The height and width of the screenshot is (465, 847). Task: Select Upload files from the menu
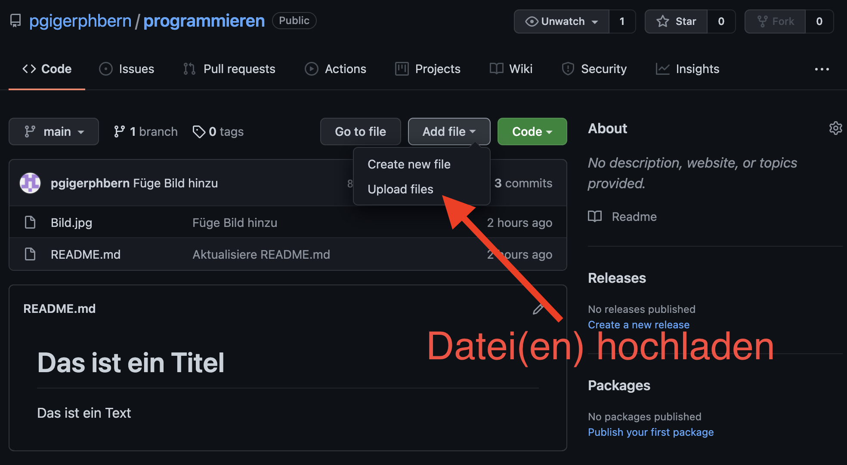point(400,189)
